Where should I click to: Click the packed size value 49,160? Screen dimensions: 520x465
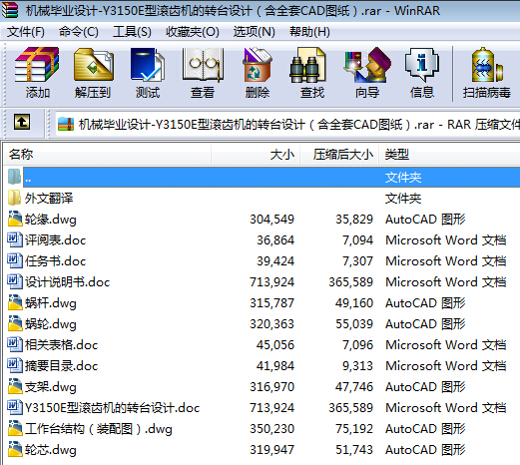pyautogui.click(x=354, y=303)
